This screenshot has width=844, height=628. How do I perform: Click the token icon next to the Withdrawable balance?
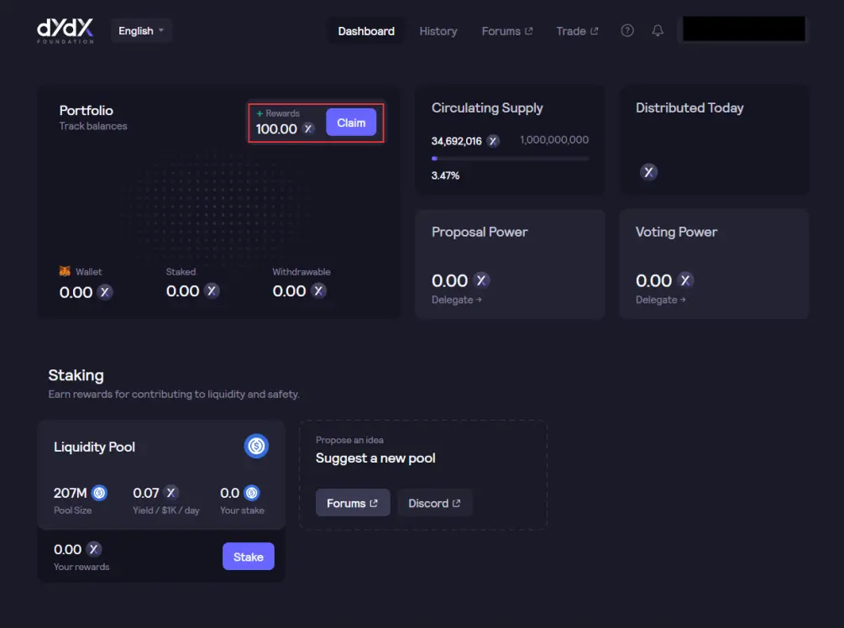tap(318, 290)
